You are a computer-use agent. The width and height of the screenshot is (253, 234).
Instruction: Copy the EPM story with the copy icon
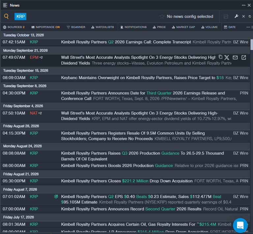click(220, 57)
